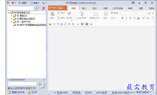Open the WPS 演示 dropdown arrow
This screenshot has width=157, height=95.
[66, 8]
